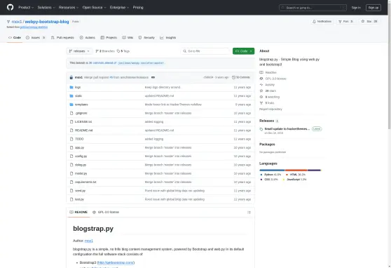The width and height of the screenshot is (391, 268).
Task: Click the Report repository link
Action: pyautogui.click(x=270, y=109)
